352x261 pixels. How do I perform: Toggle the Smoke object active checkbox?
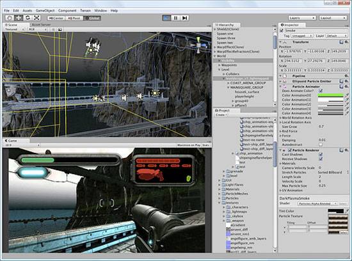click(x=282, y=31)
